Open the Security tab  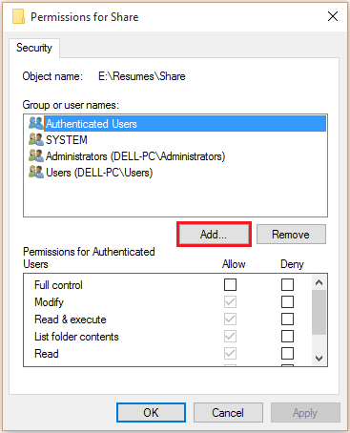(x=34, y=48)
